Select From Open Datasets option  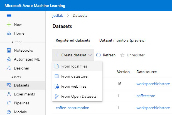(78, 97)
